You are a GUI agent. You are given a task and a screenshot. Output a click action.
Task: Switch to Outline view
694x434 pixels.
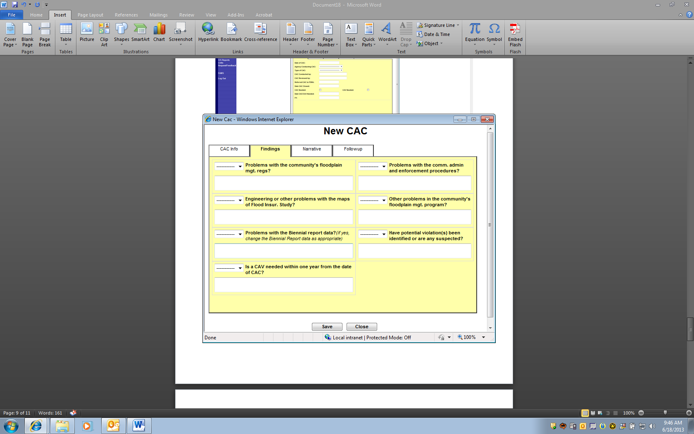click(x=608, y=413)
